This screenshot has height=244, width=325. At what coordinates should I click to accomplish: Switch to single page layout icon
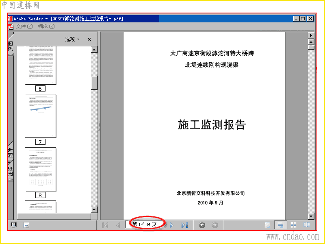coord(268,225)
